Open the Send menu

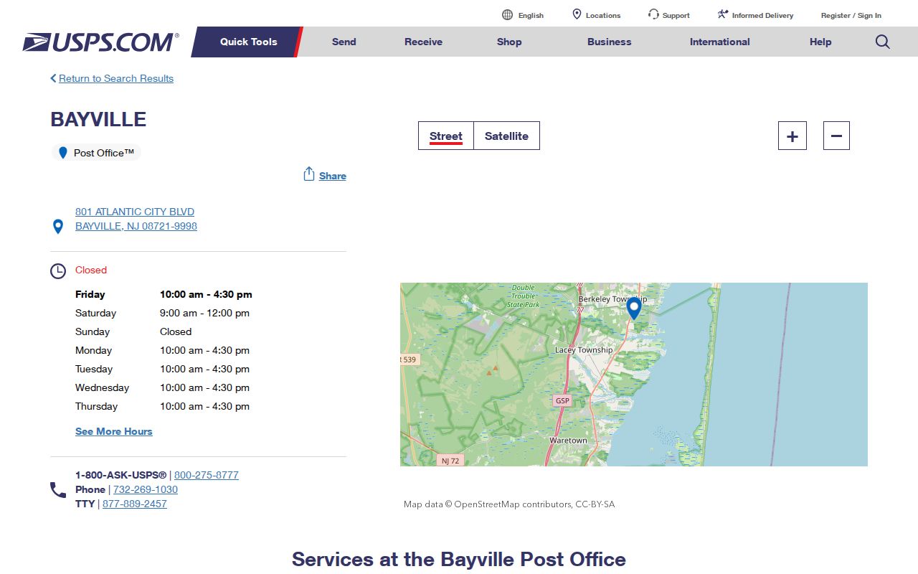tap(344, 42)
